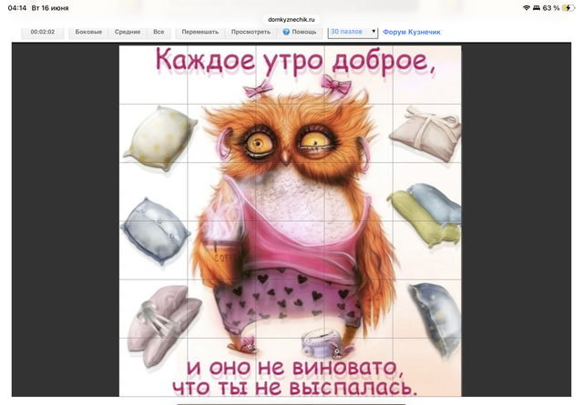The image size is (583, 405).
Task: Tap the battery charging icon
Action: click(x=568, y=8)
